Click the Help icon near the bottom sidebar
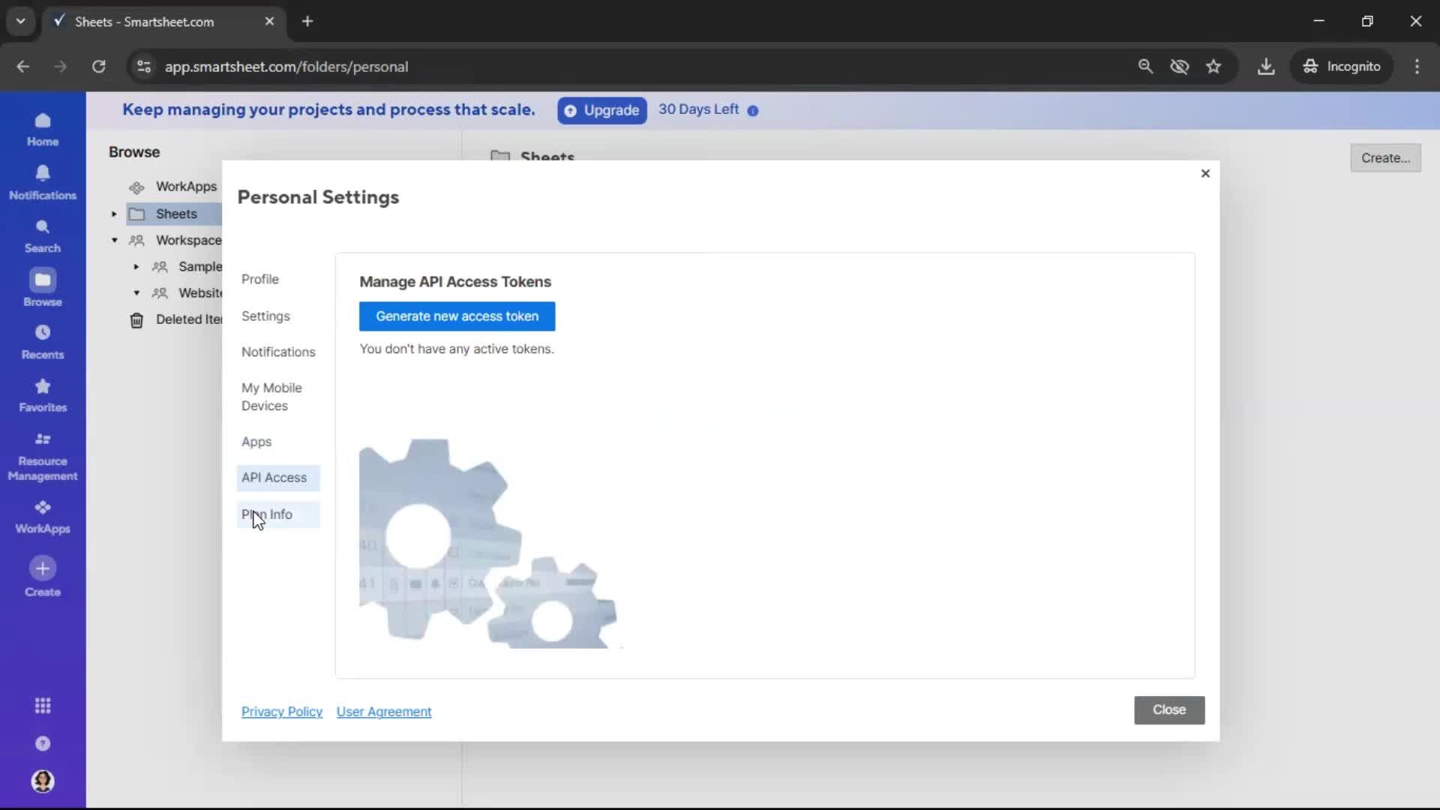The height and width of the screenshot is (810, 1440). pyautogui.click(x=43, y=744)
